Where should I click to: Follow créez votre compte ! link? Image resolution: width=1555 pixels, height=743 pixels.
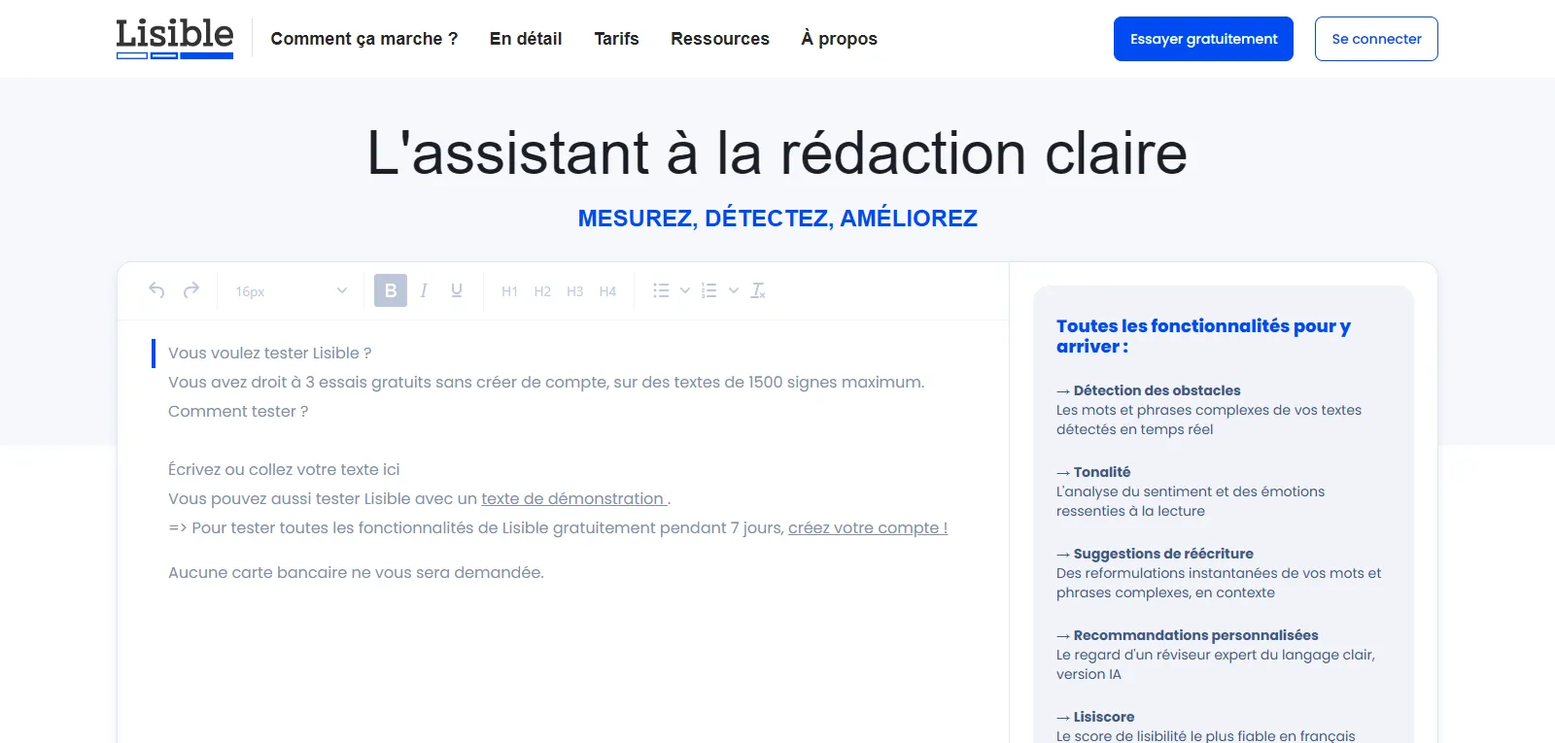[868, 527]
